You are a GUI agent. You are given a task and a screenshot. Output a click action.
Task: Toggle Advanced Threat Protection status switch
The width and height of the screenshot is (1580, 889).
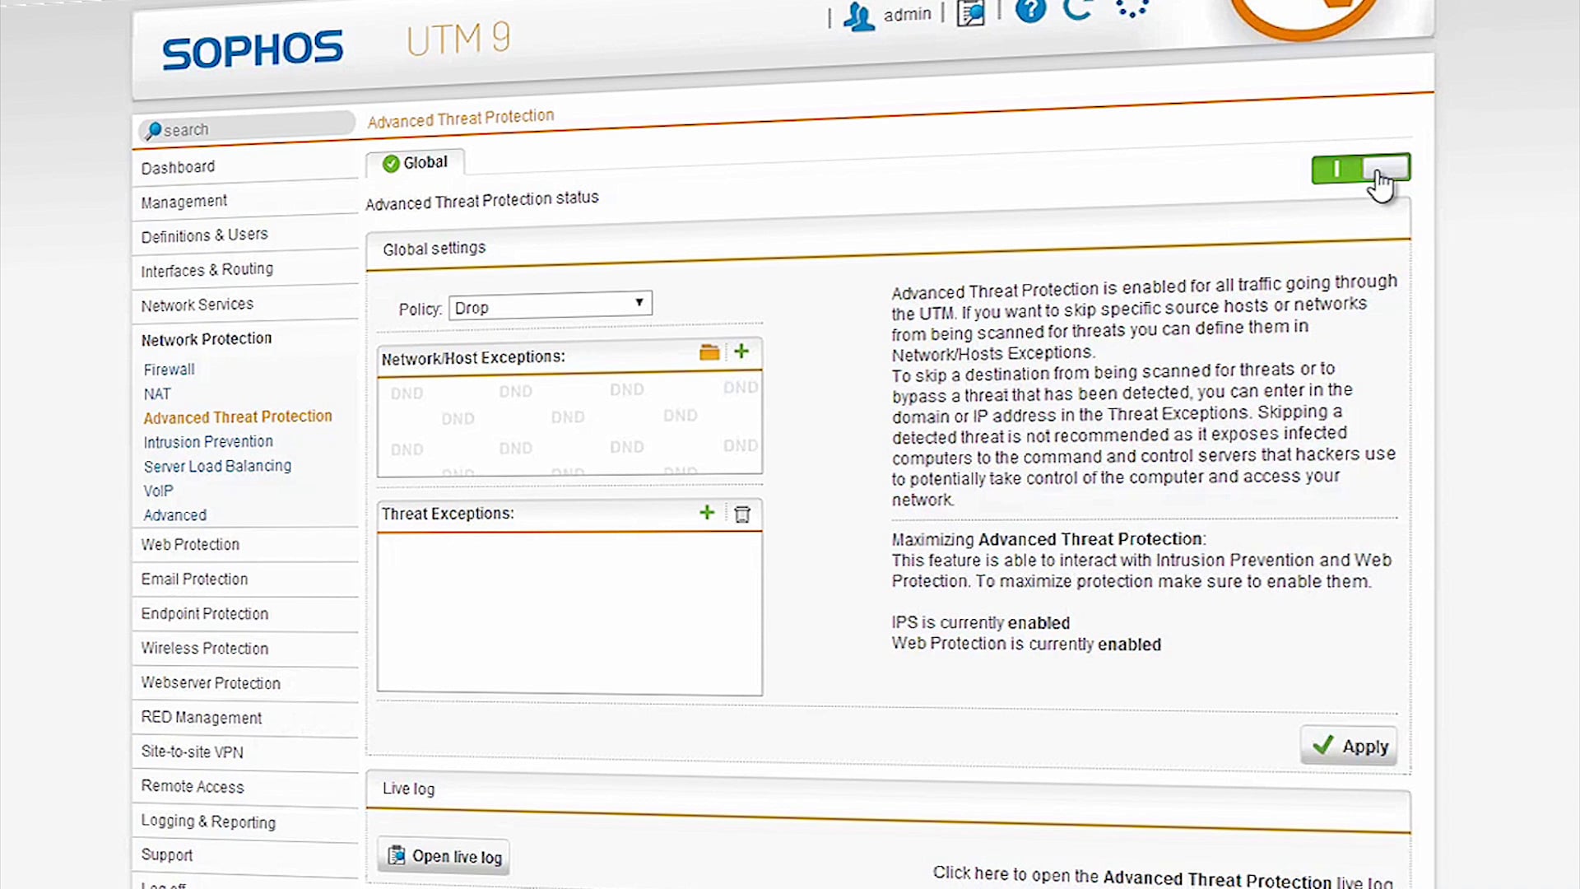pyautogui.click(x=1361, y=169)
